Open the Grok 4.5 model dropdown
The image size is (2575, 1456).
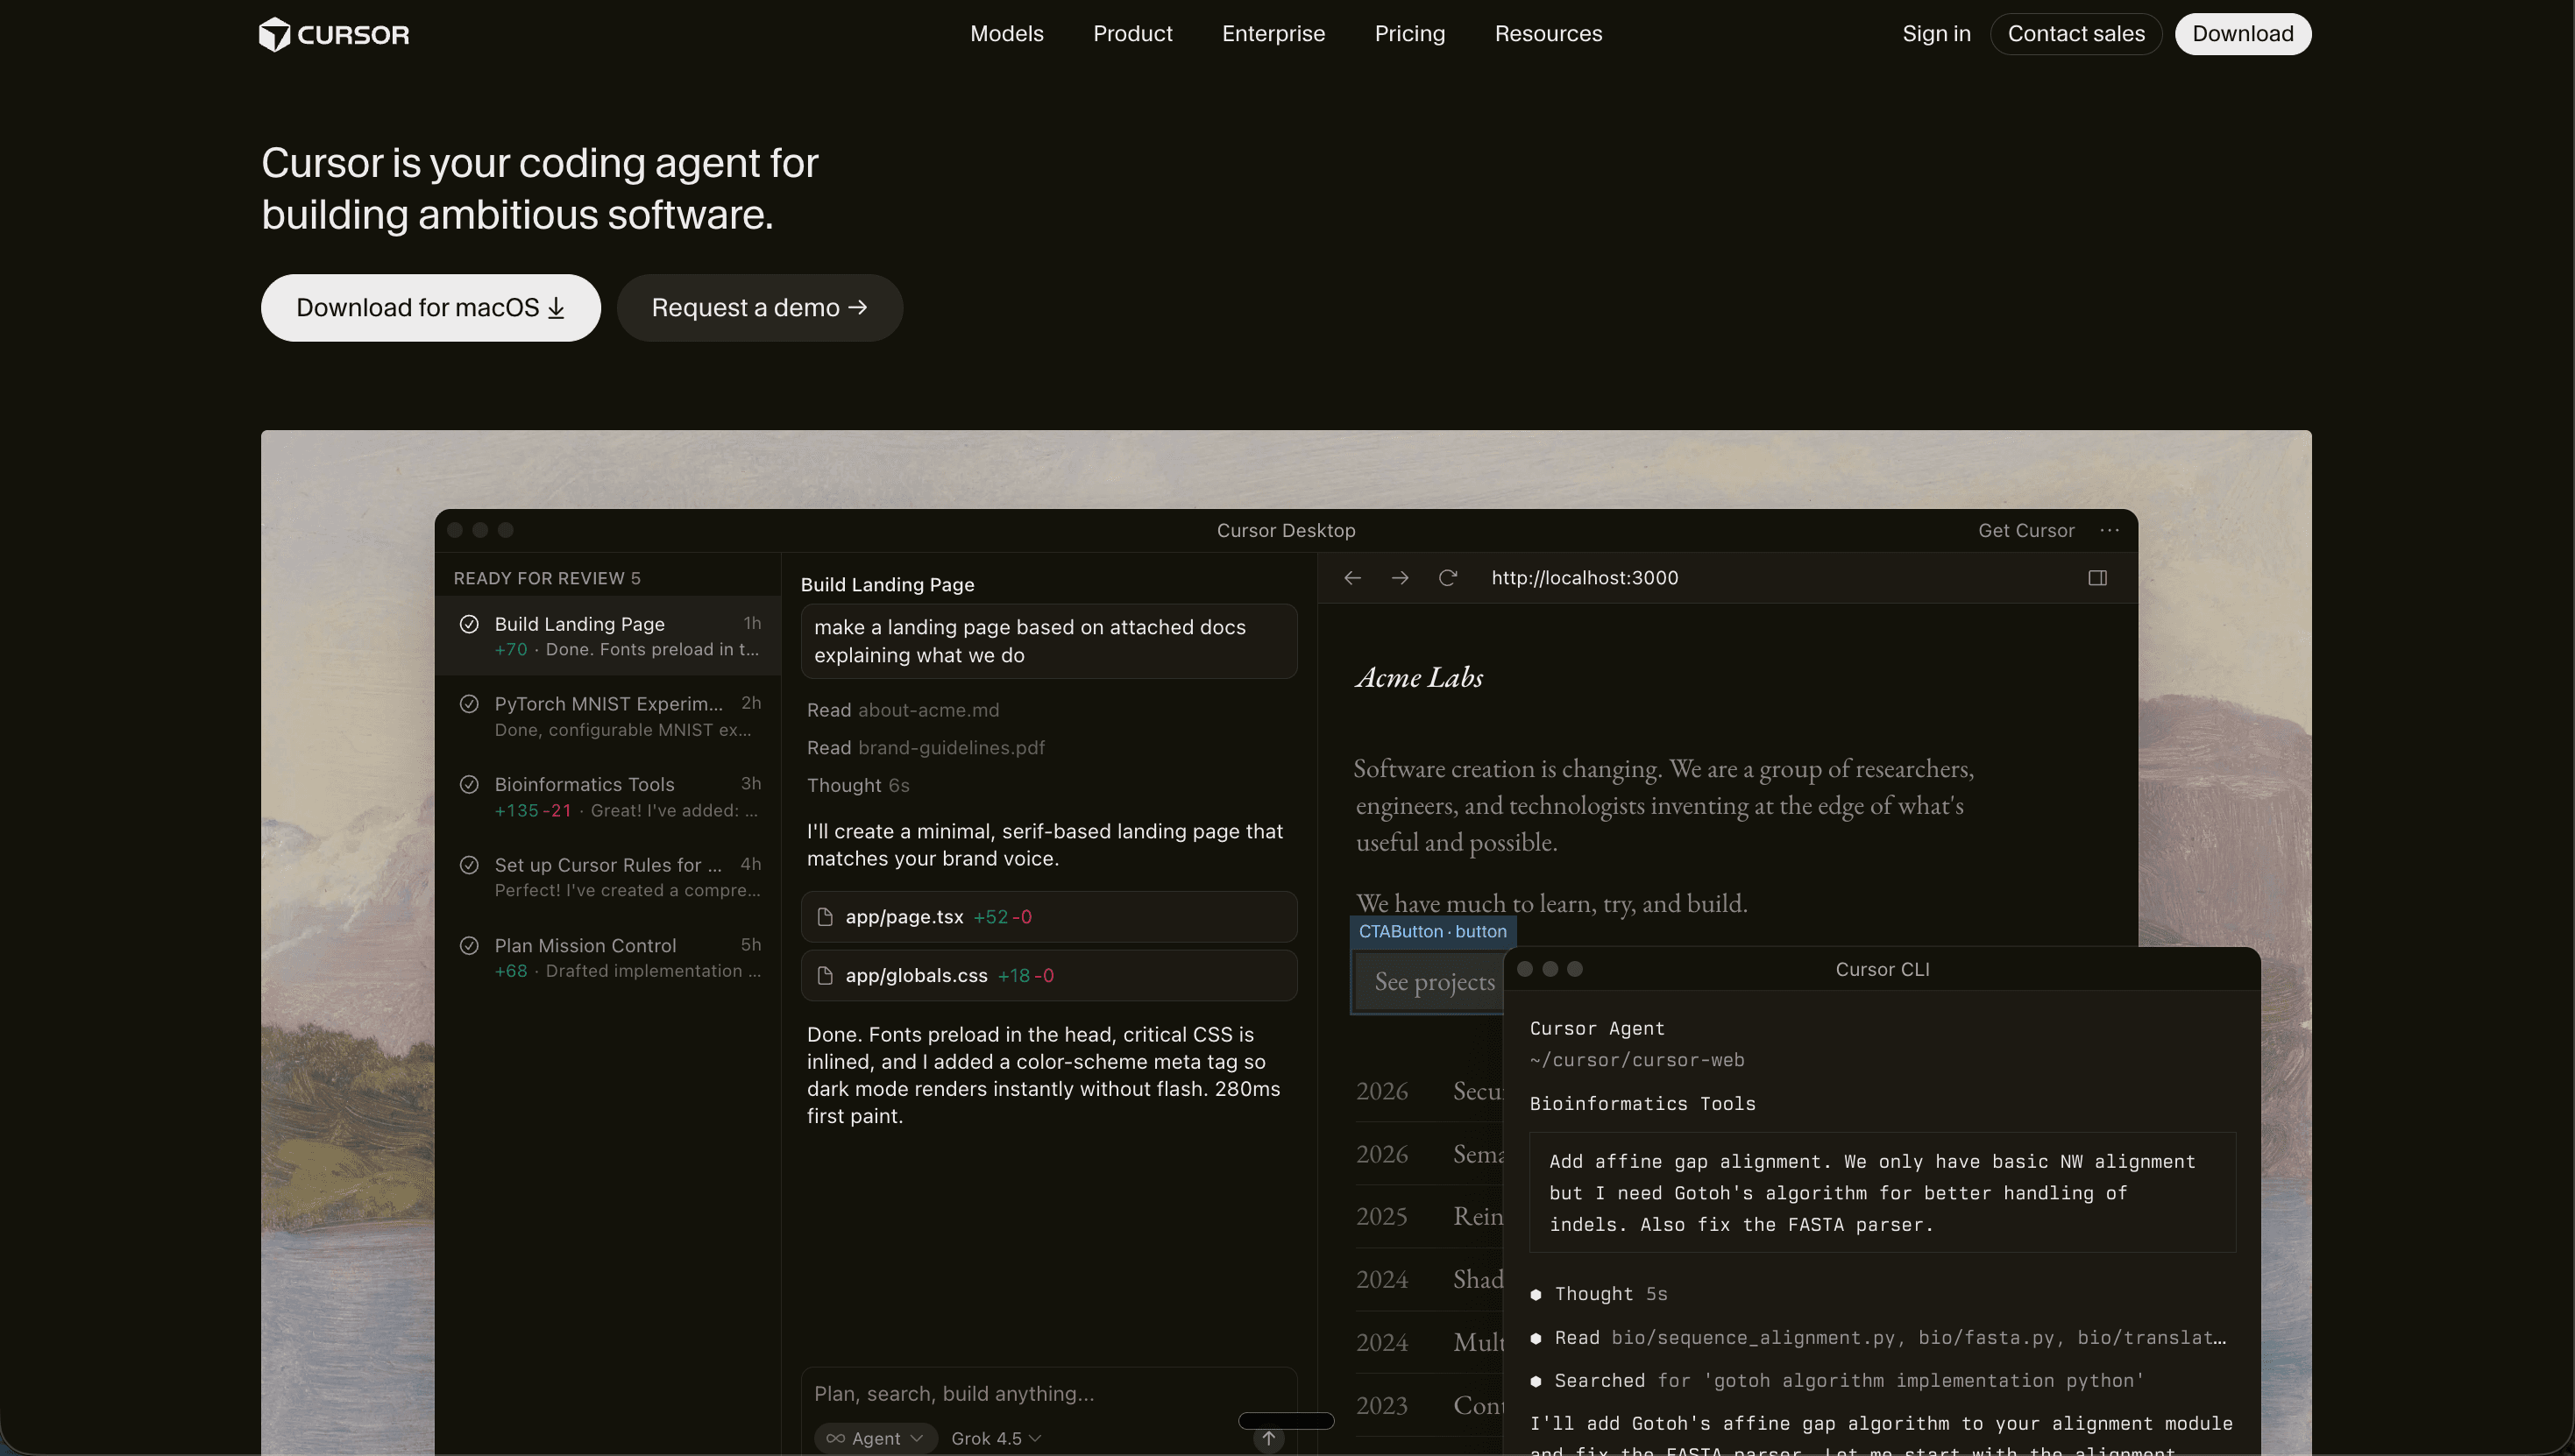pyautogui.click(x=997, y=1439)
